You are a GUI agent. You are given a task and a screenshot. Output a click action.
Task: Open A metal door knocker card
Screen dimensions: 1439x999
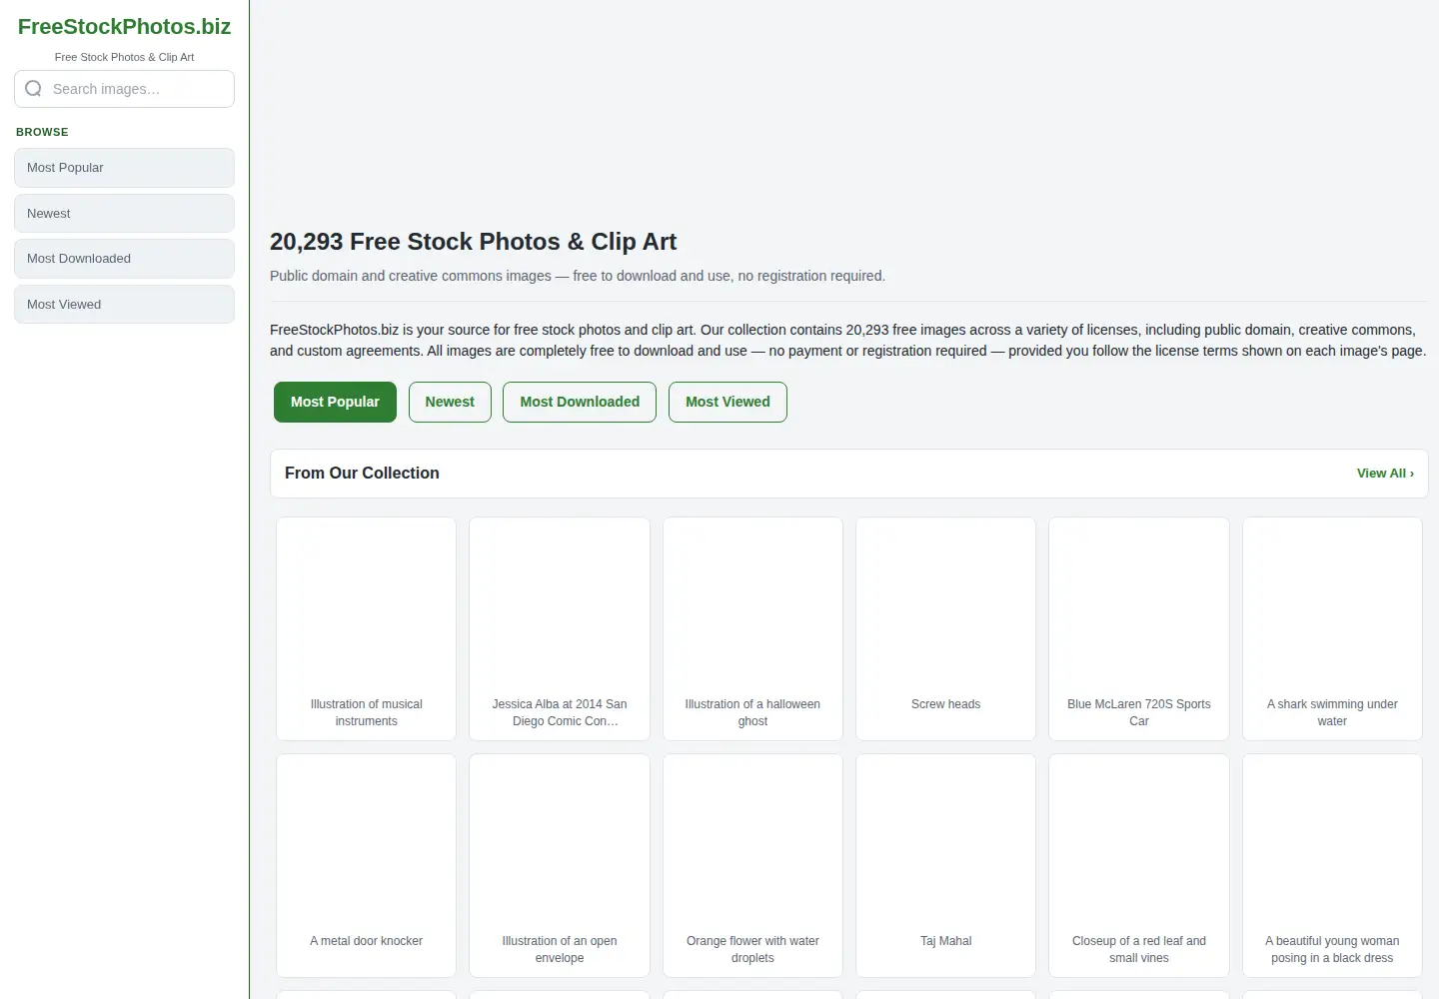366,865
